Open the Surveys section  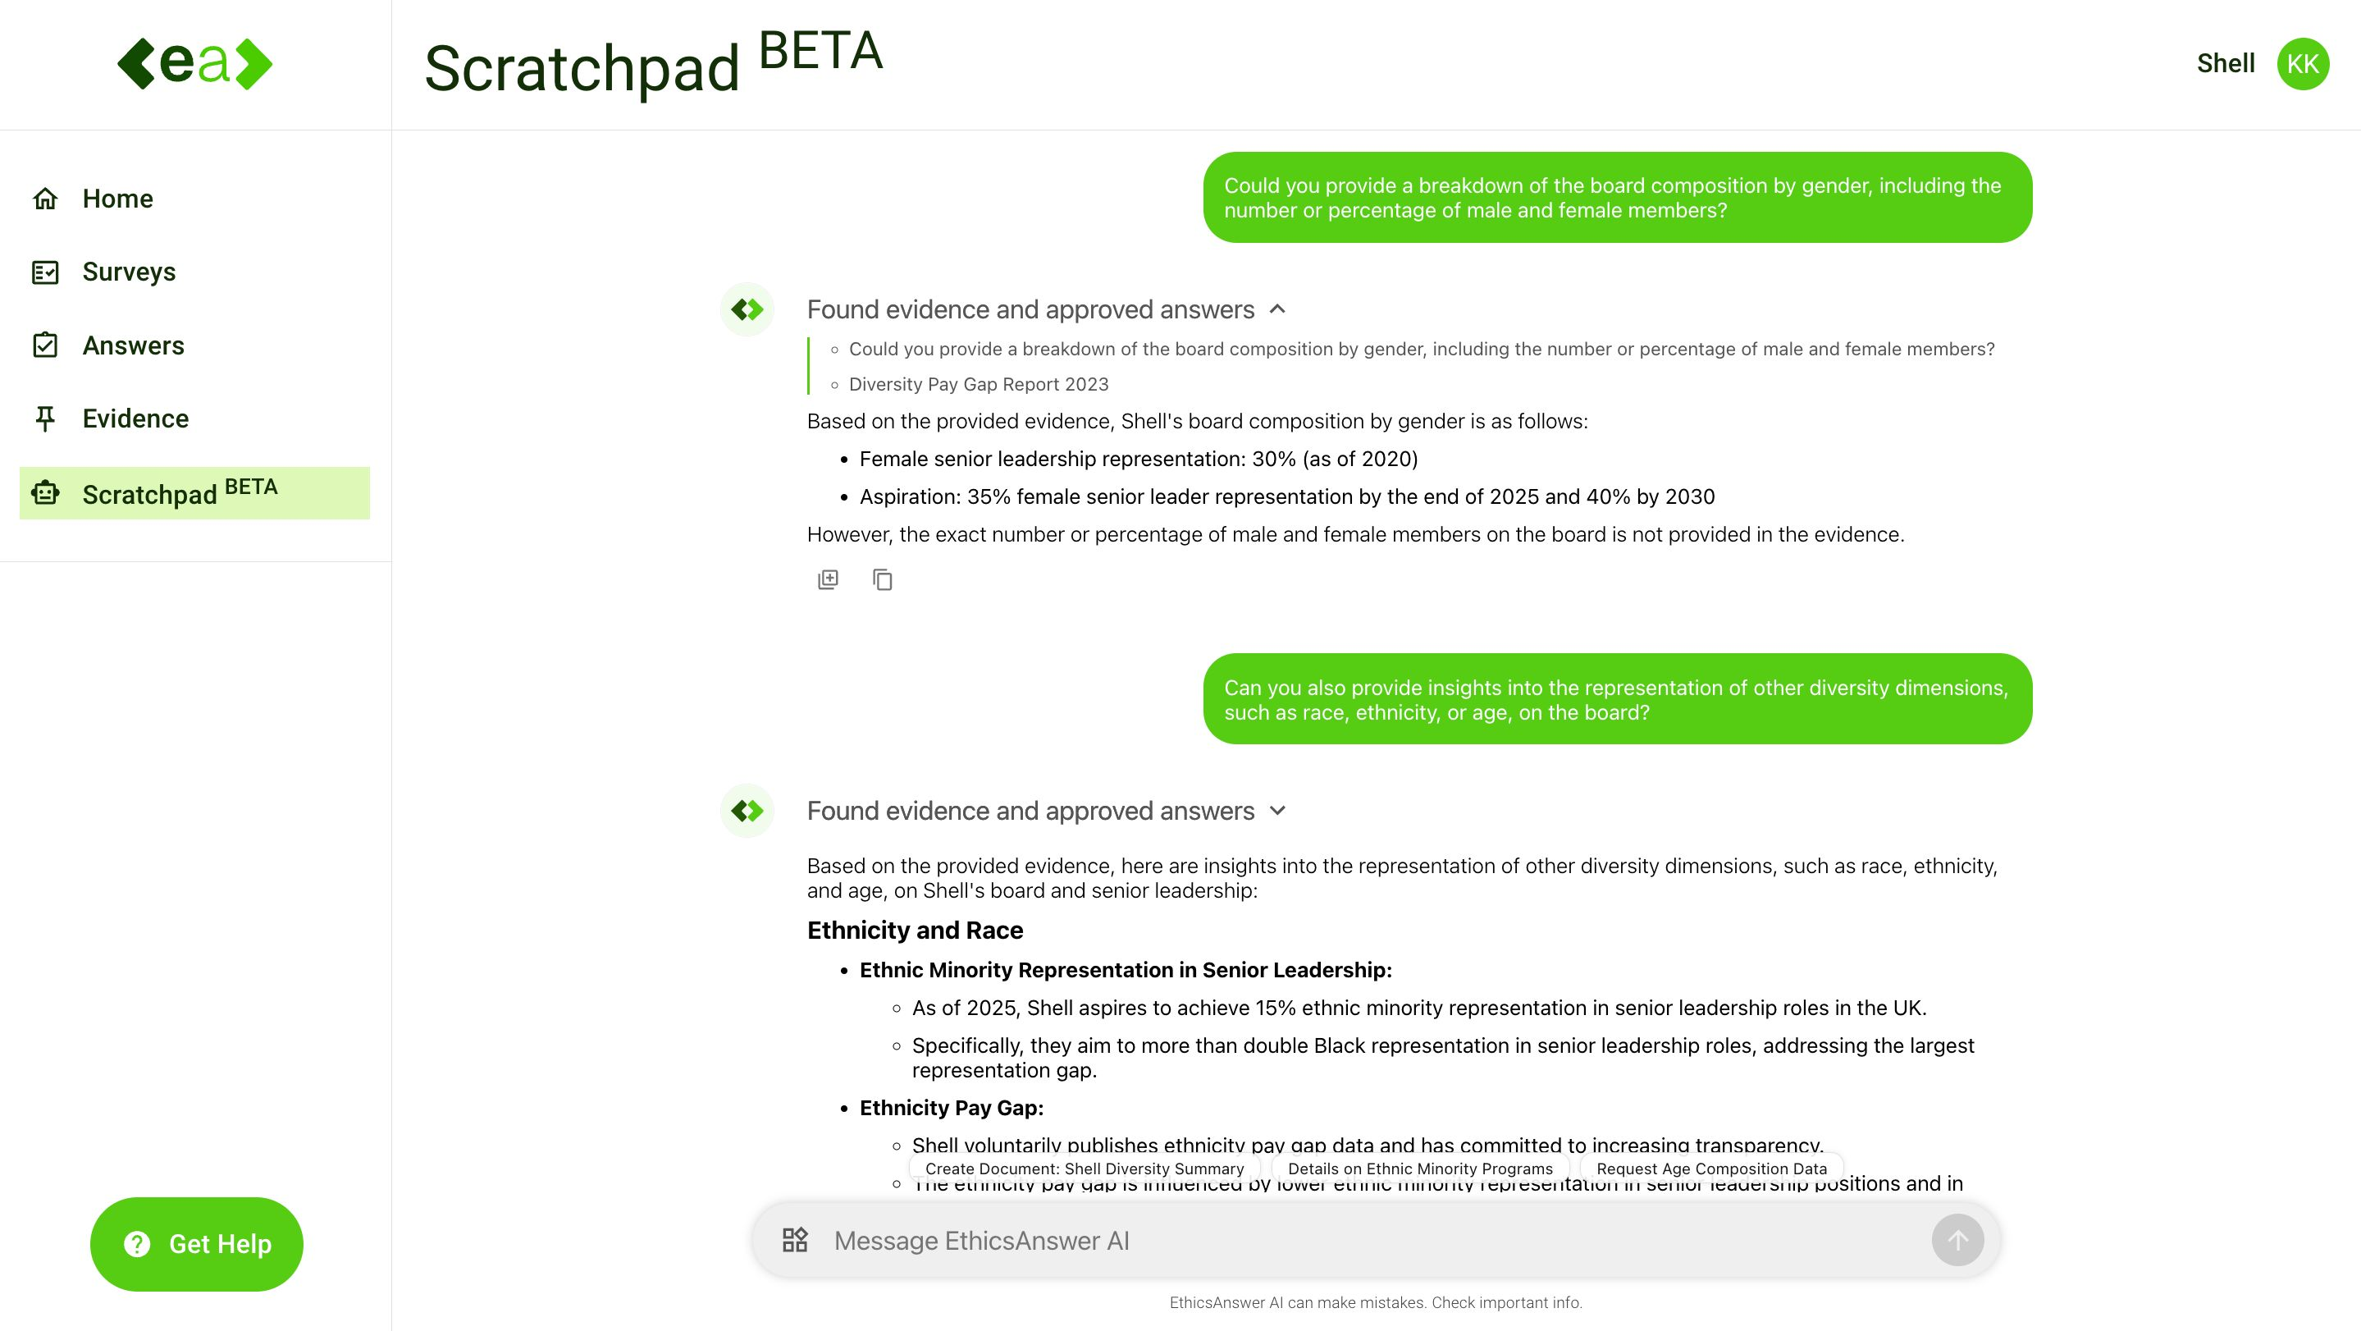pyautogui.click(x=130, y=271)
